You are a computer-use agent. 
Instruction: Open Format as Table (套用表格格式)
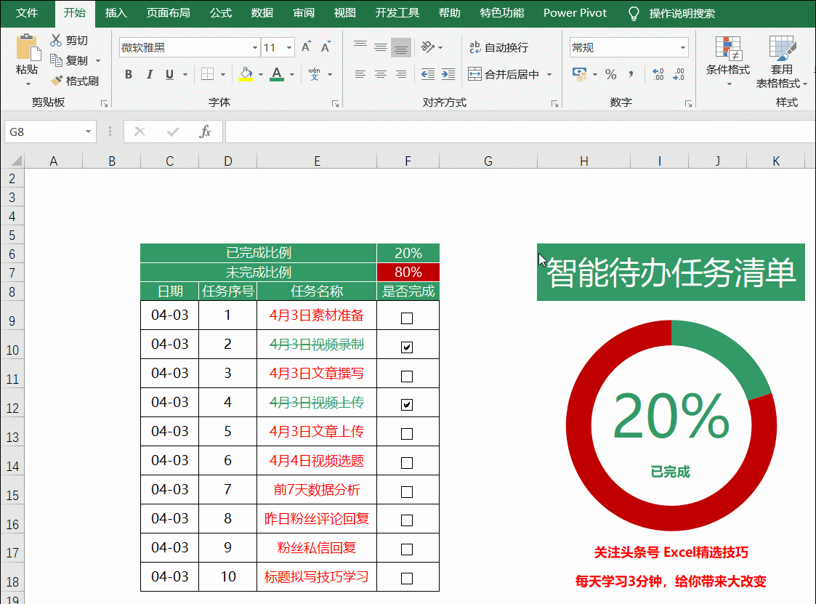781,61
